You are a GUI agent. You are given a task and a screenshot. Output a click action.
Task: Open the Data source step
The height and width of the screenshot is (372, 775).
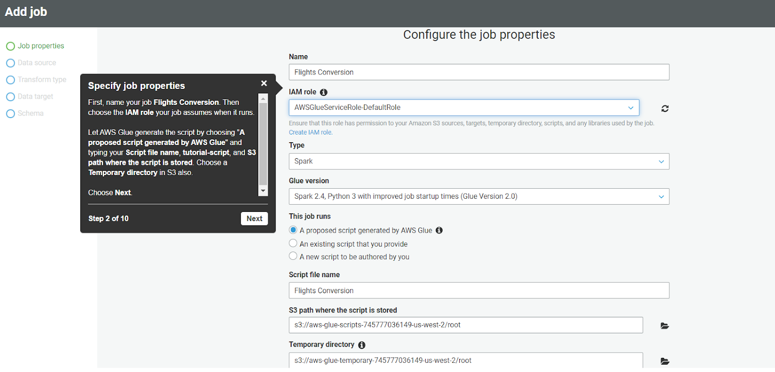coord(37,63)
